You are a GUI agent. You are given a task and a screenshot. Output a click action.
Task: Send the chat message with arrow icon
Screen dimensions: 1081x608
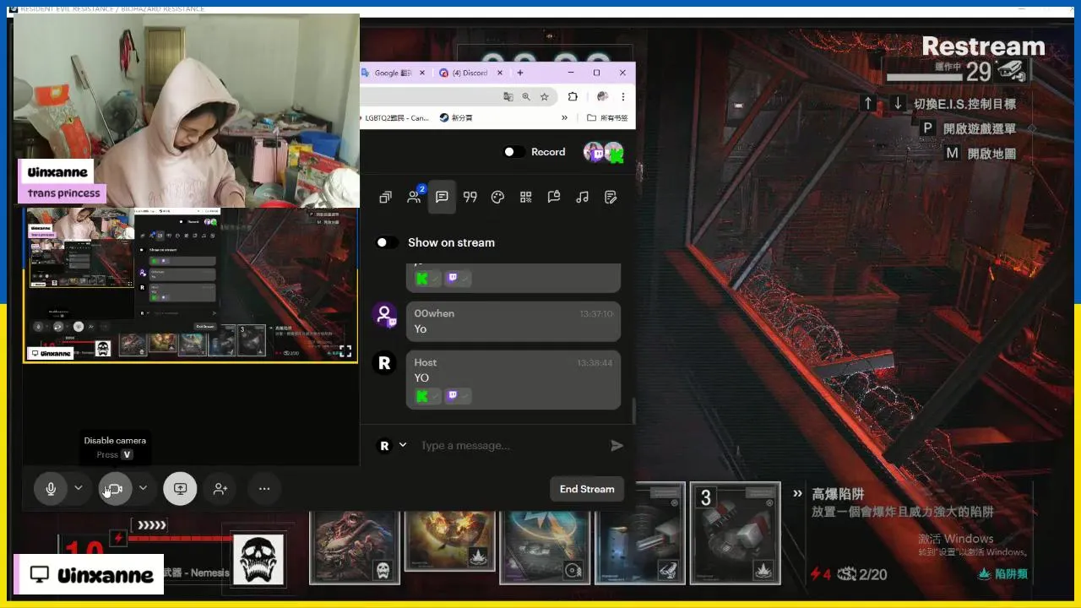[x=617, y=445]
